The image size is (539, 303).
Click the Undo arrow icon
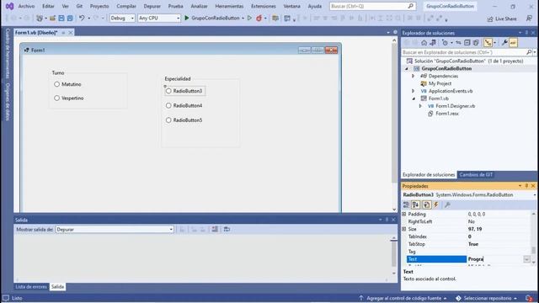pyautogui.click(x=82, y=19)
